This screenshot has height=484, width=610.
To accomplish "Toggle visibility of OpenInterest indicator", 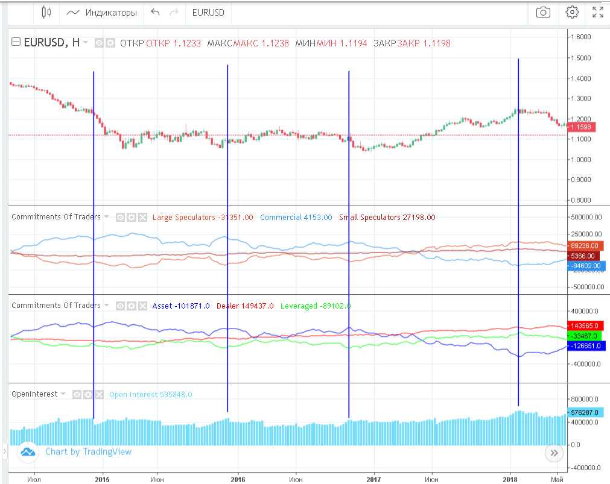I will 77,394.
